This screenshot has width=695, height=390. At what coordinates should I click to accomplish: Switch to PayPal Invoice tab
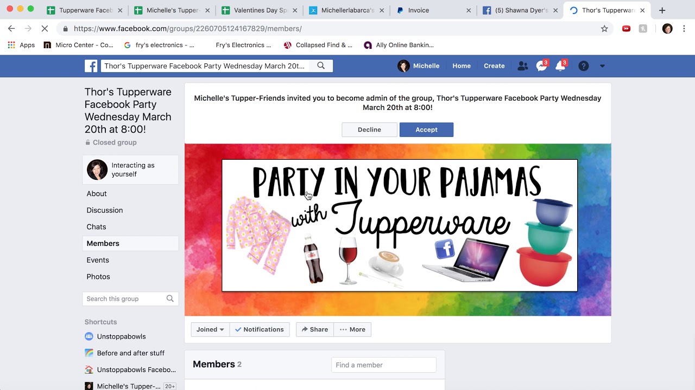click(433, 10)
